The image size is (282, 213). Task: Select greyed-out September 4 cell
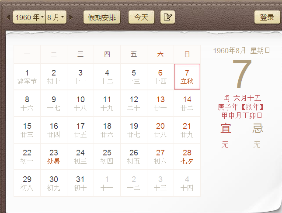[187, 183]
